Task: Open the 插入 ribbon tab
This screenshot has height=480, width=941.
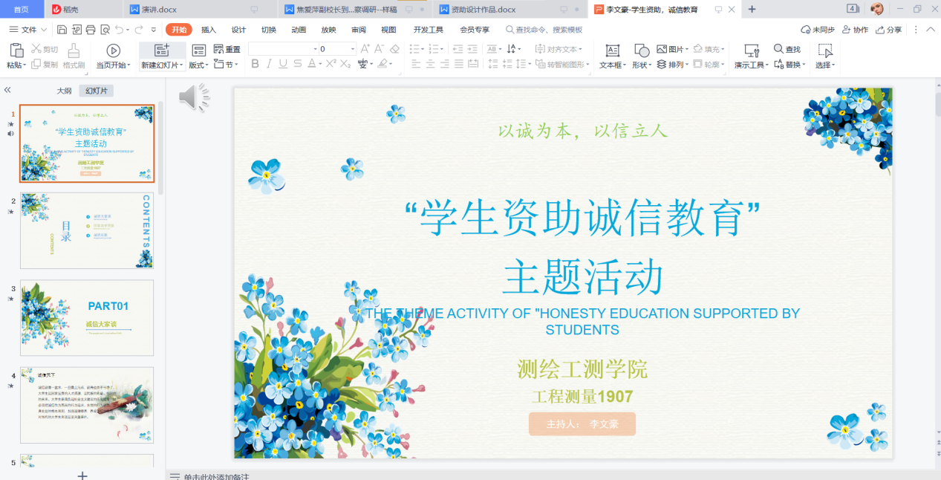Action: pos(209,30)
